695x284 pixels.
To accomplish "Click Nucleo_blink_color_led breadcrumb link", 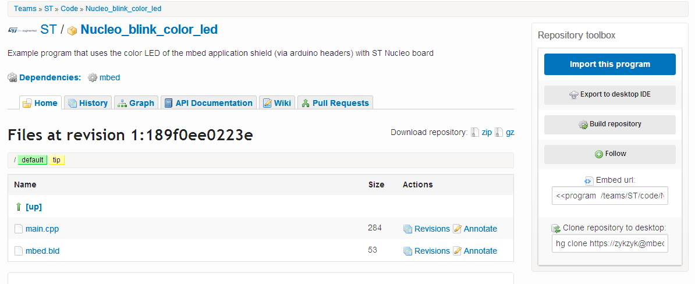I will (123, 8).
